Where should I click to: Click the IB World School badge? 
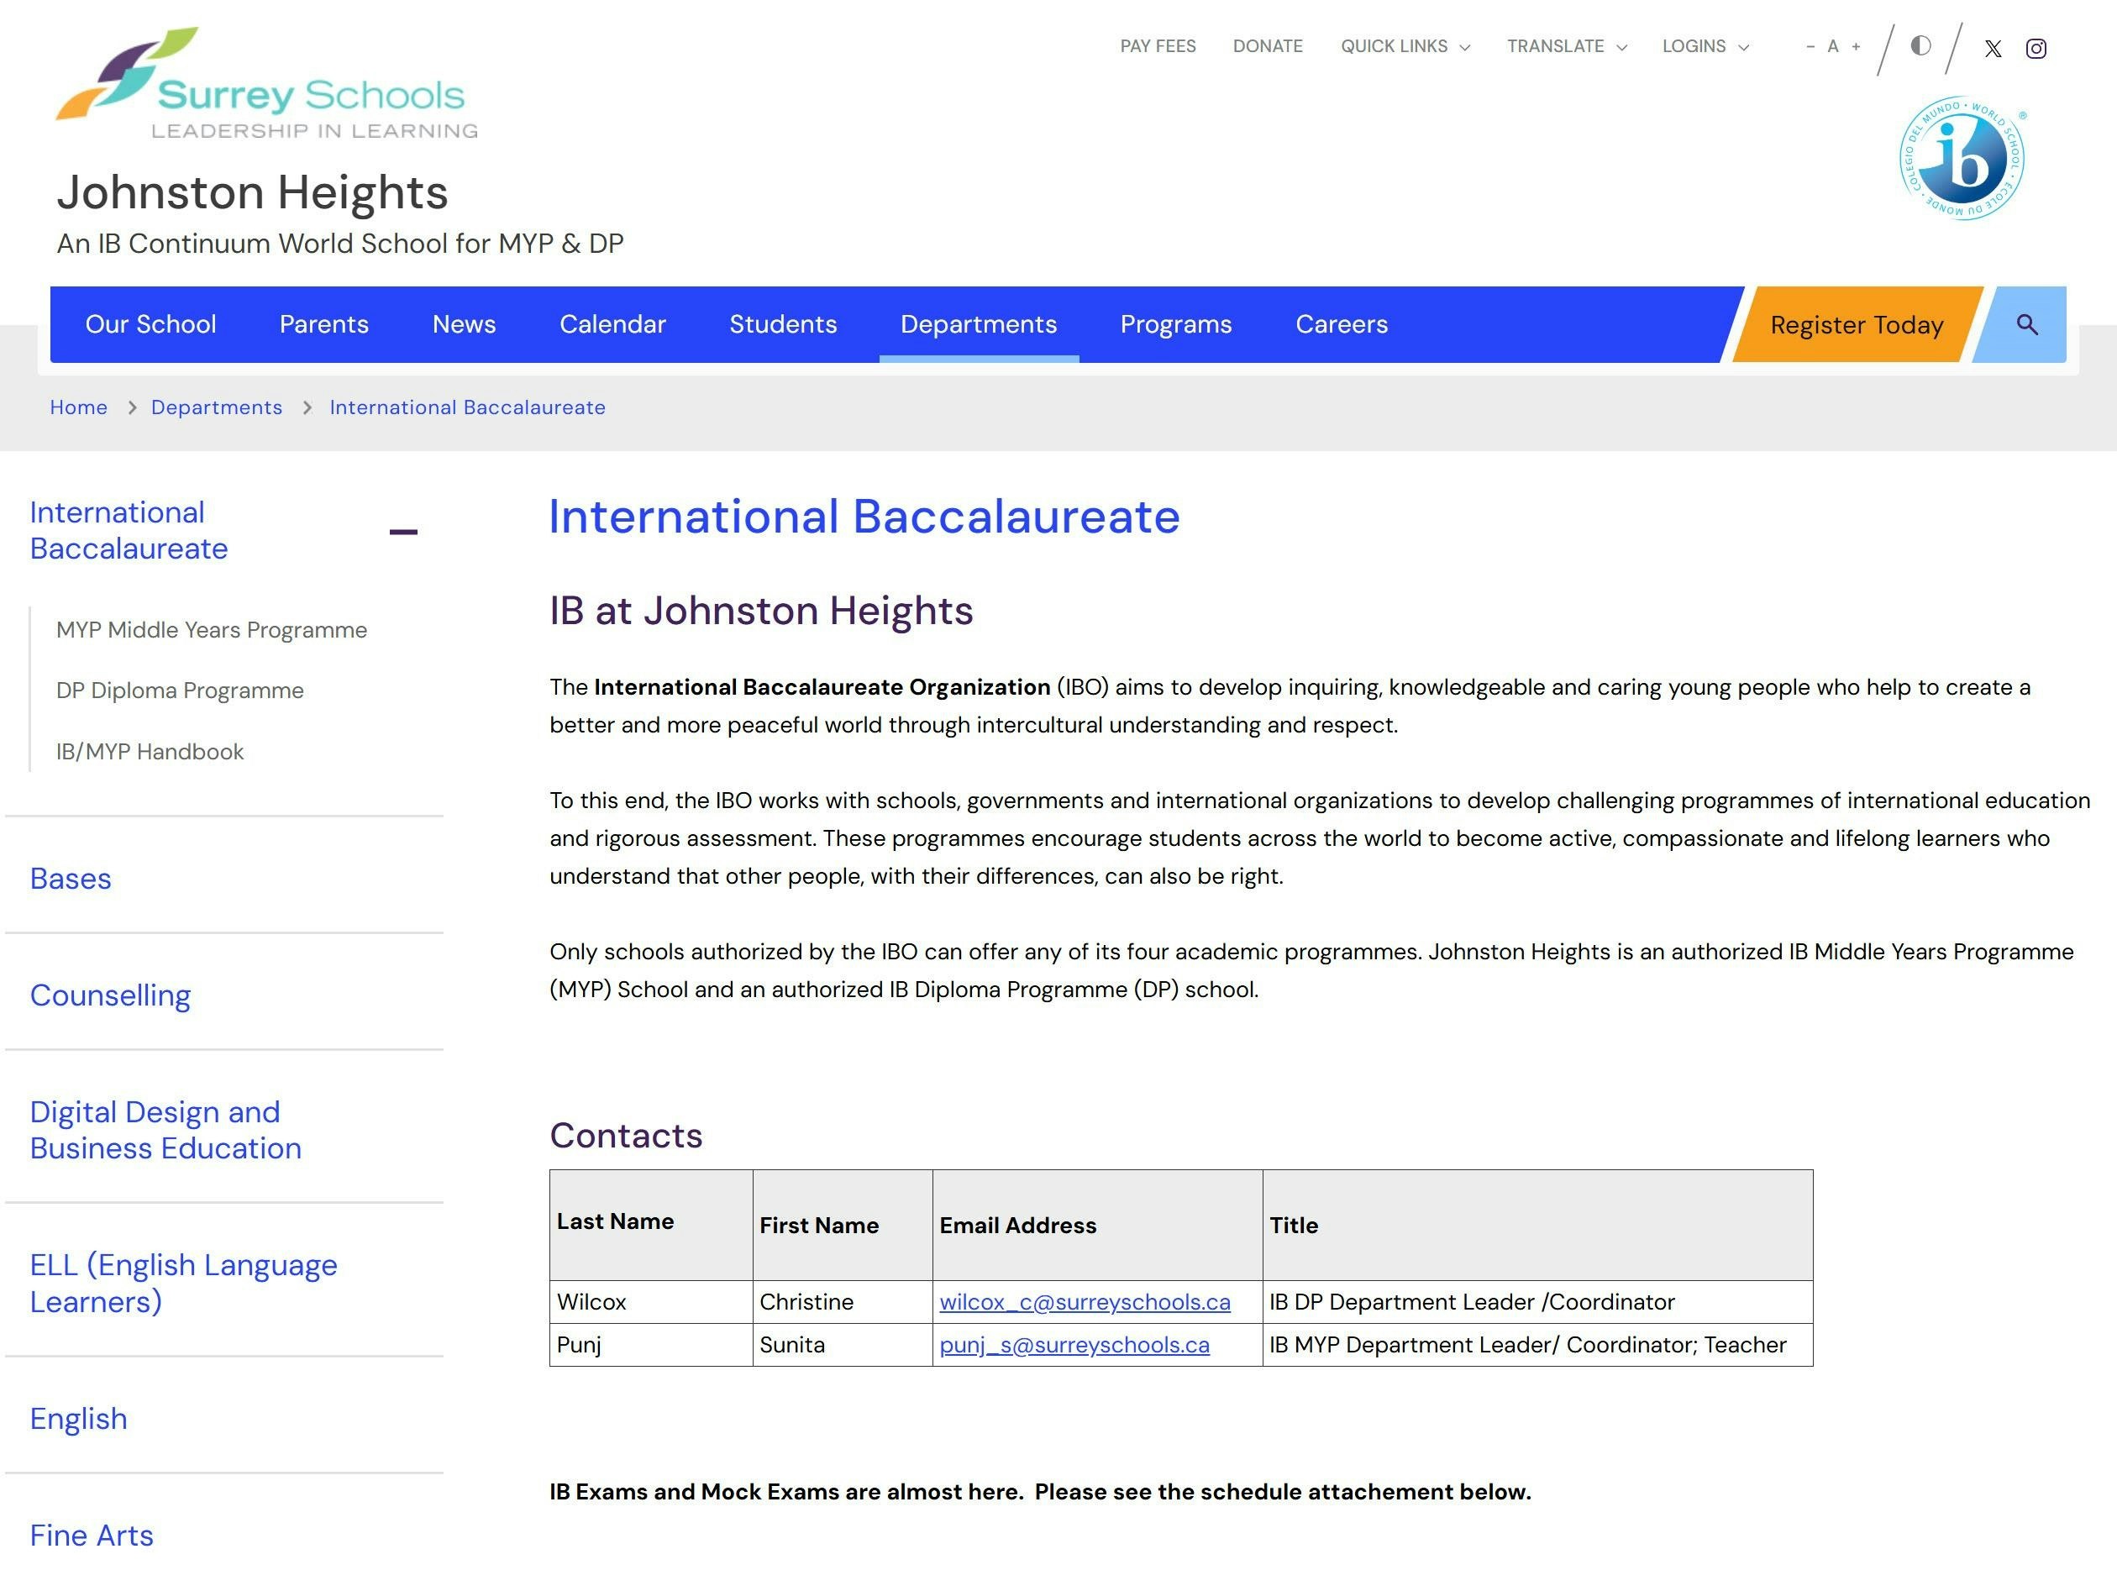click(x=1962, y=158)
